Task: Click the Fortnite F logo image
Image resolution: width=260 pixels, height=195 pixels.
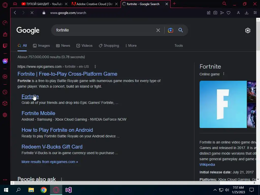Action: pyautogui.click(x=223, y=104)
